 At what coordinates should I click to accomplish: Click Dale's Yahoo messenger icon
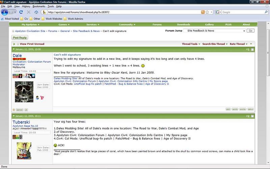tap(42, 98)
